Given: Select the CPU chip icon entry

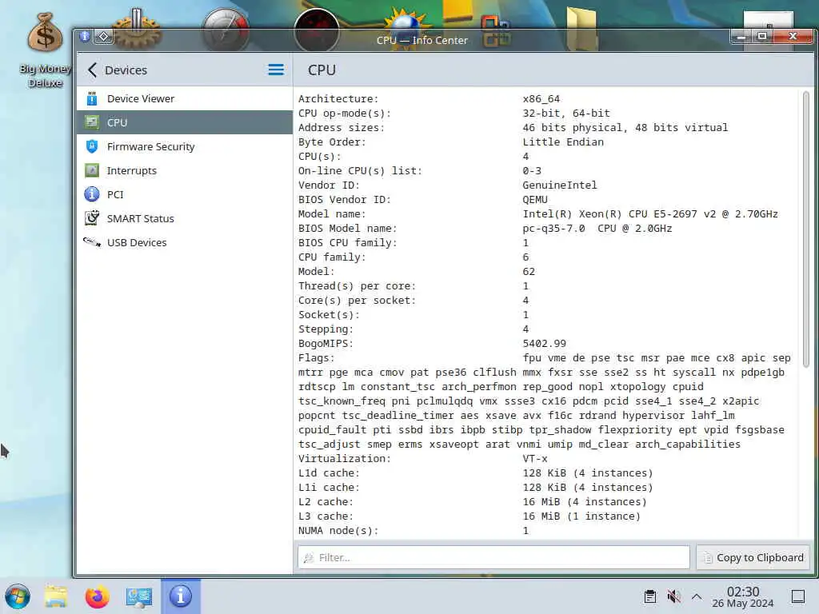Looking at the screenshot, I should pos(92,122).
